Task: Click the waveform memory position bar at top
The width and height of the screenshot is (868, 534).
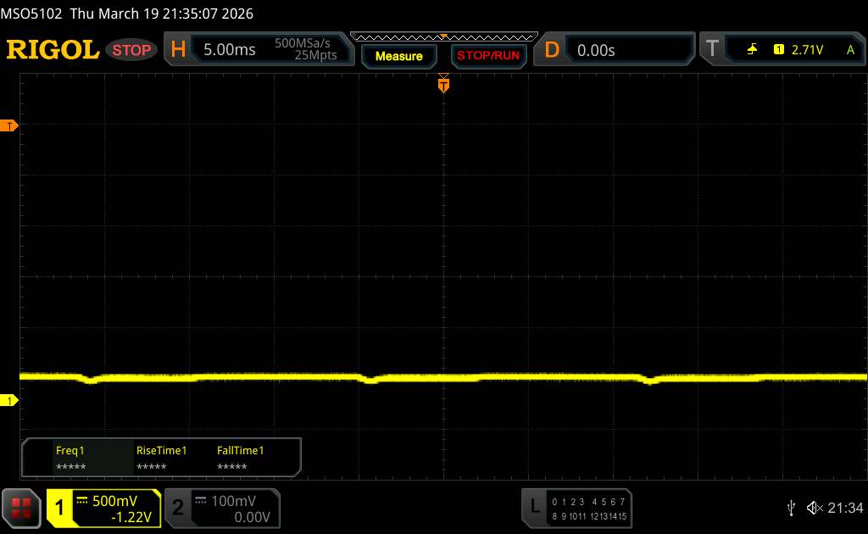Action: click(442, 36)
